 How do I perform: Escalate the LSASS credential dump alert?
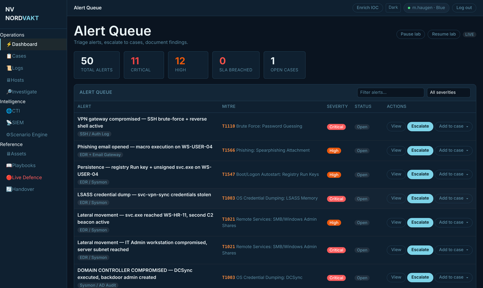pos(420,198)
